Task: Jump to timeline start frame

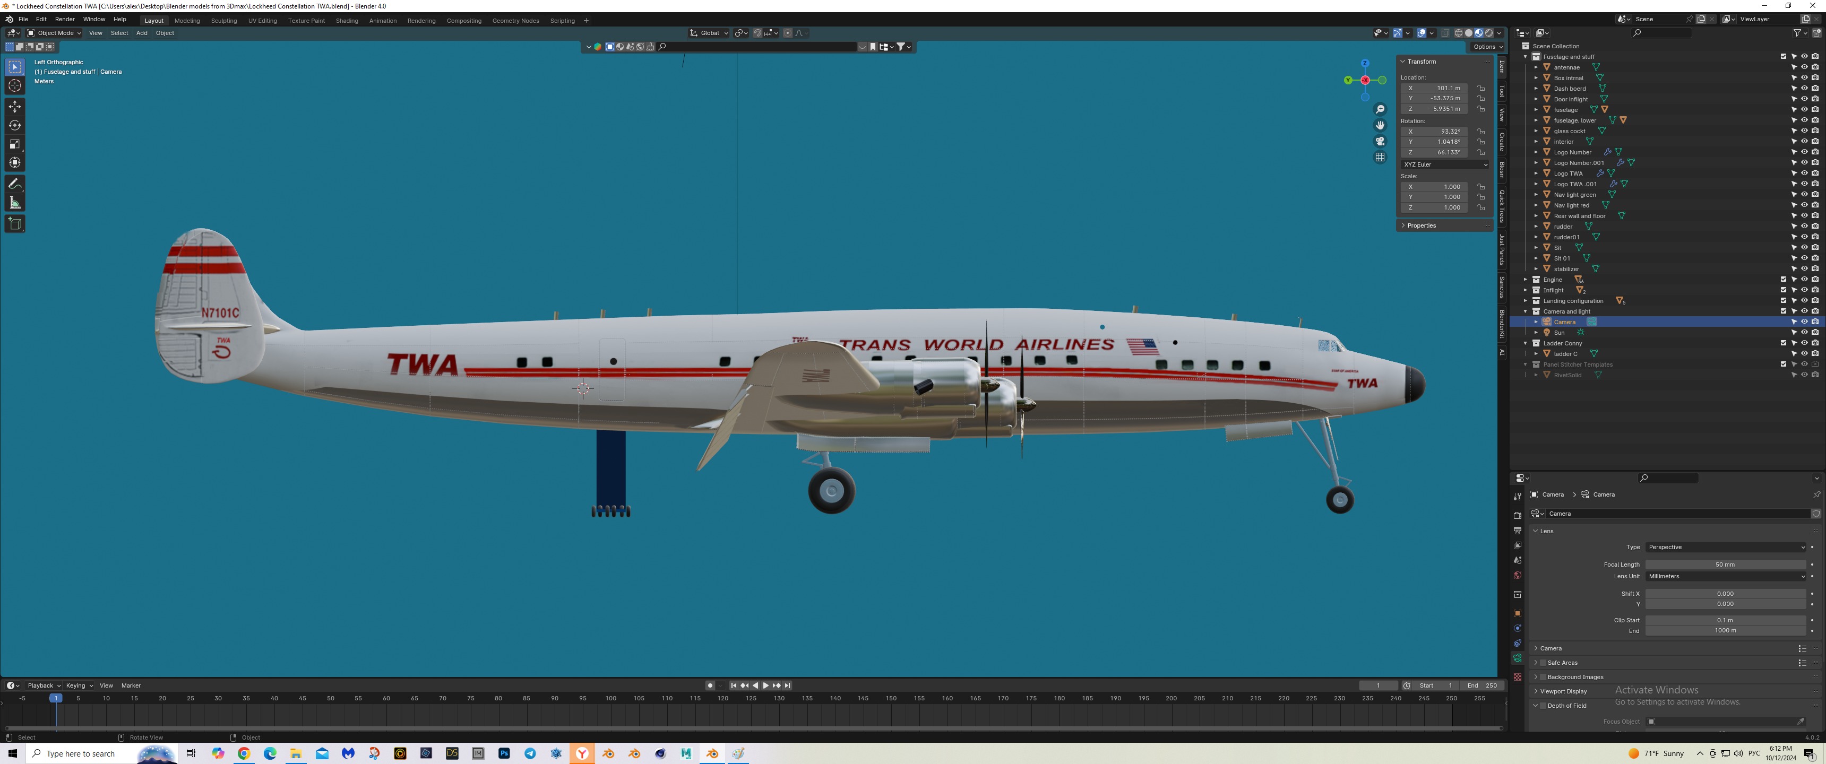Action: point(734,685)
